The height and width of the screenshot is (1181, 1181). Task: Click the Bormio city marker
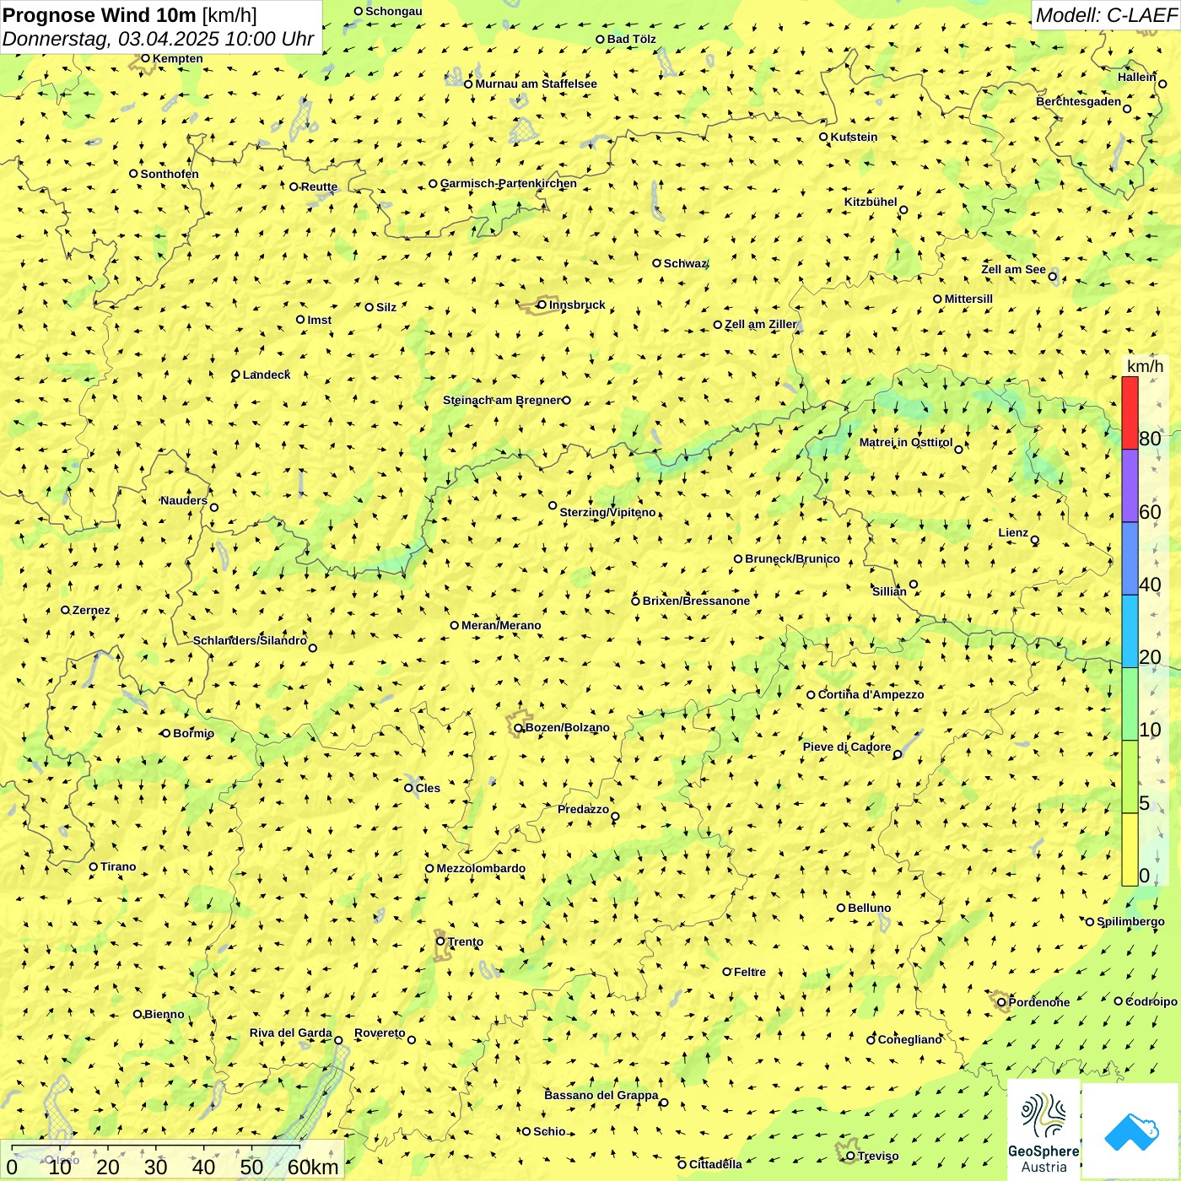[165, 733]
